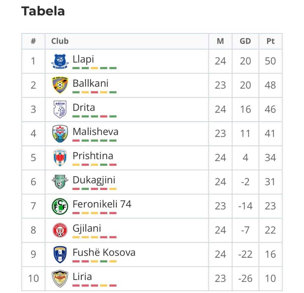Viewport: 304px width, 293px height.
Task: Click the Llapi club crest icon
Action: pyautogui.click(x=60, y=61)
